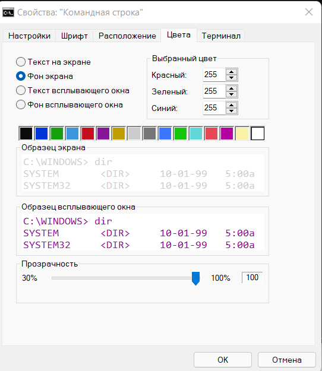The image size is (322, 371).
Task: Pick the dark red color swatch
Action: click(x=88, y=134)
